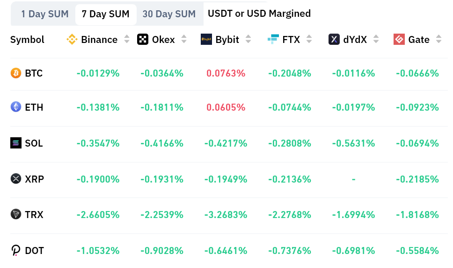Switch to the 30 Day SUM tab
Image resolution: width=453 pixels, height=268 pixels.
tap(169, 14)
